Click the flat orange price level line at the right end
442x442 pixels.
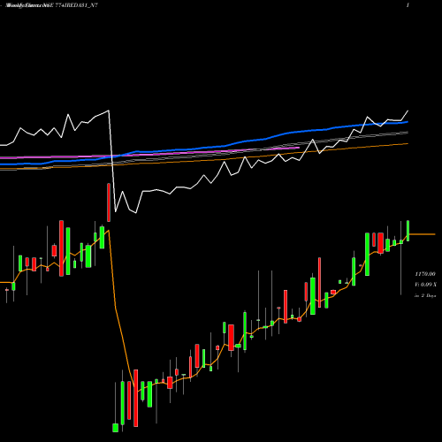422,234
